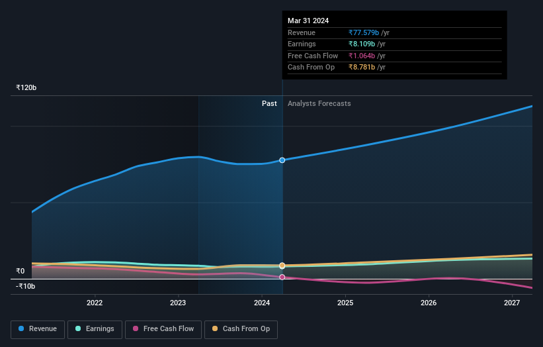
Task: Click the Revenue label in tooltip
Action: coord(302,32)
